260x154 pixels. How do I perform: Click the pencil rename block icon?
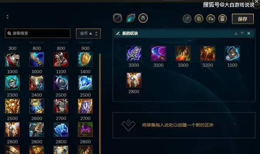118,33
